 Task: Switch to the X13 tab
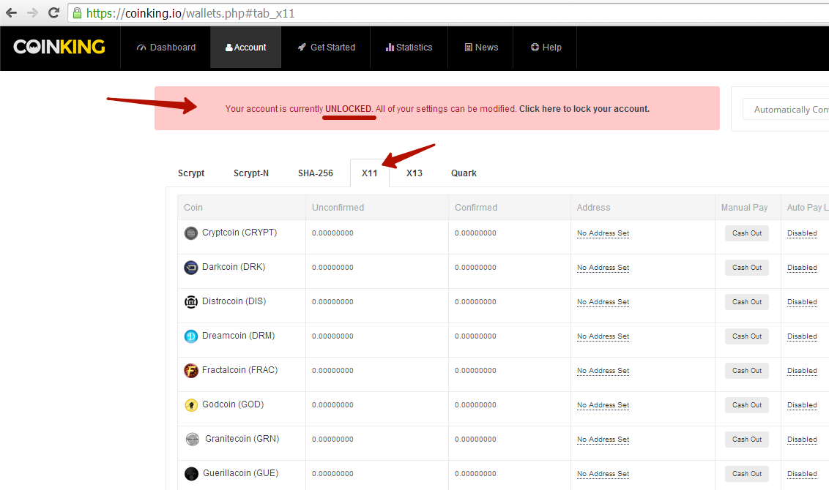(x=414, y=173)
